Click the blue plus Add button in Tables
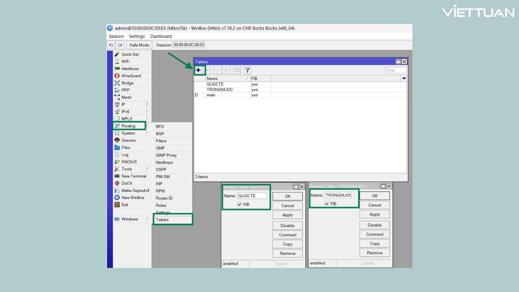Screen dimensions: 519x292 198,70
